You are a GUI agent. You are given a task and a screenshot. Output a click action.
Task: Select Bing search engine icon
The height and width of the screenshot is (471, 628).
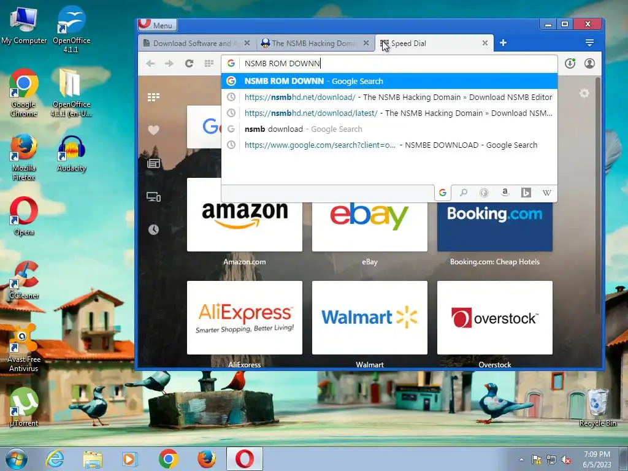(x=526, y=193)
